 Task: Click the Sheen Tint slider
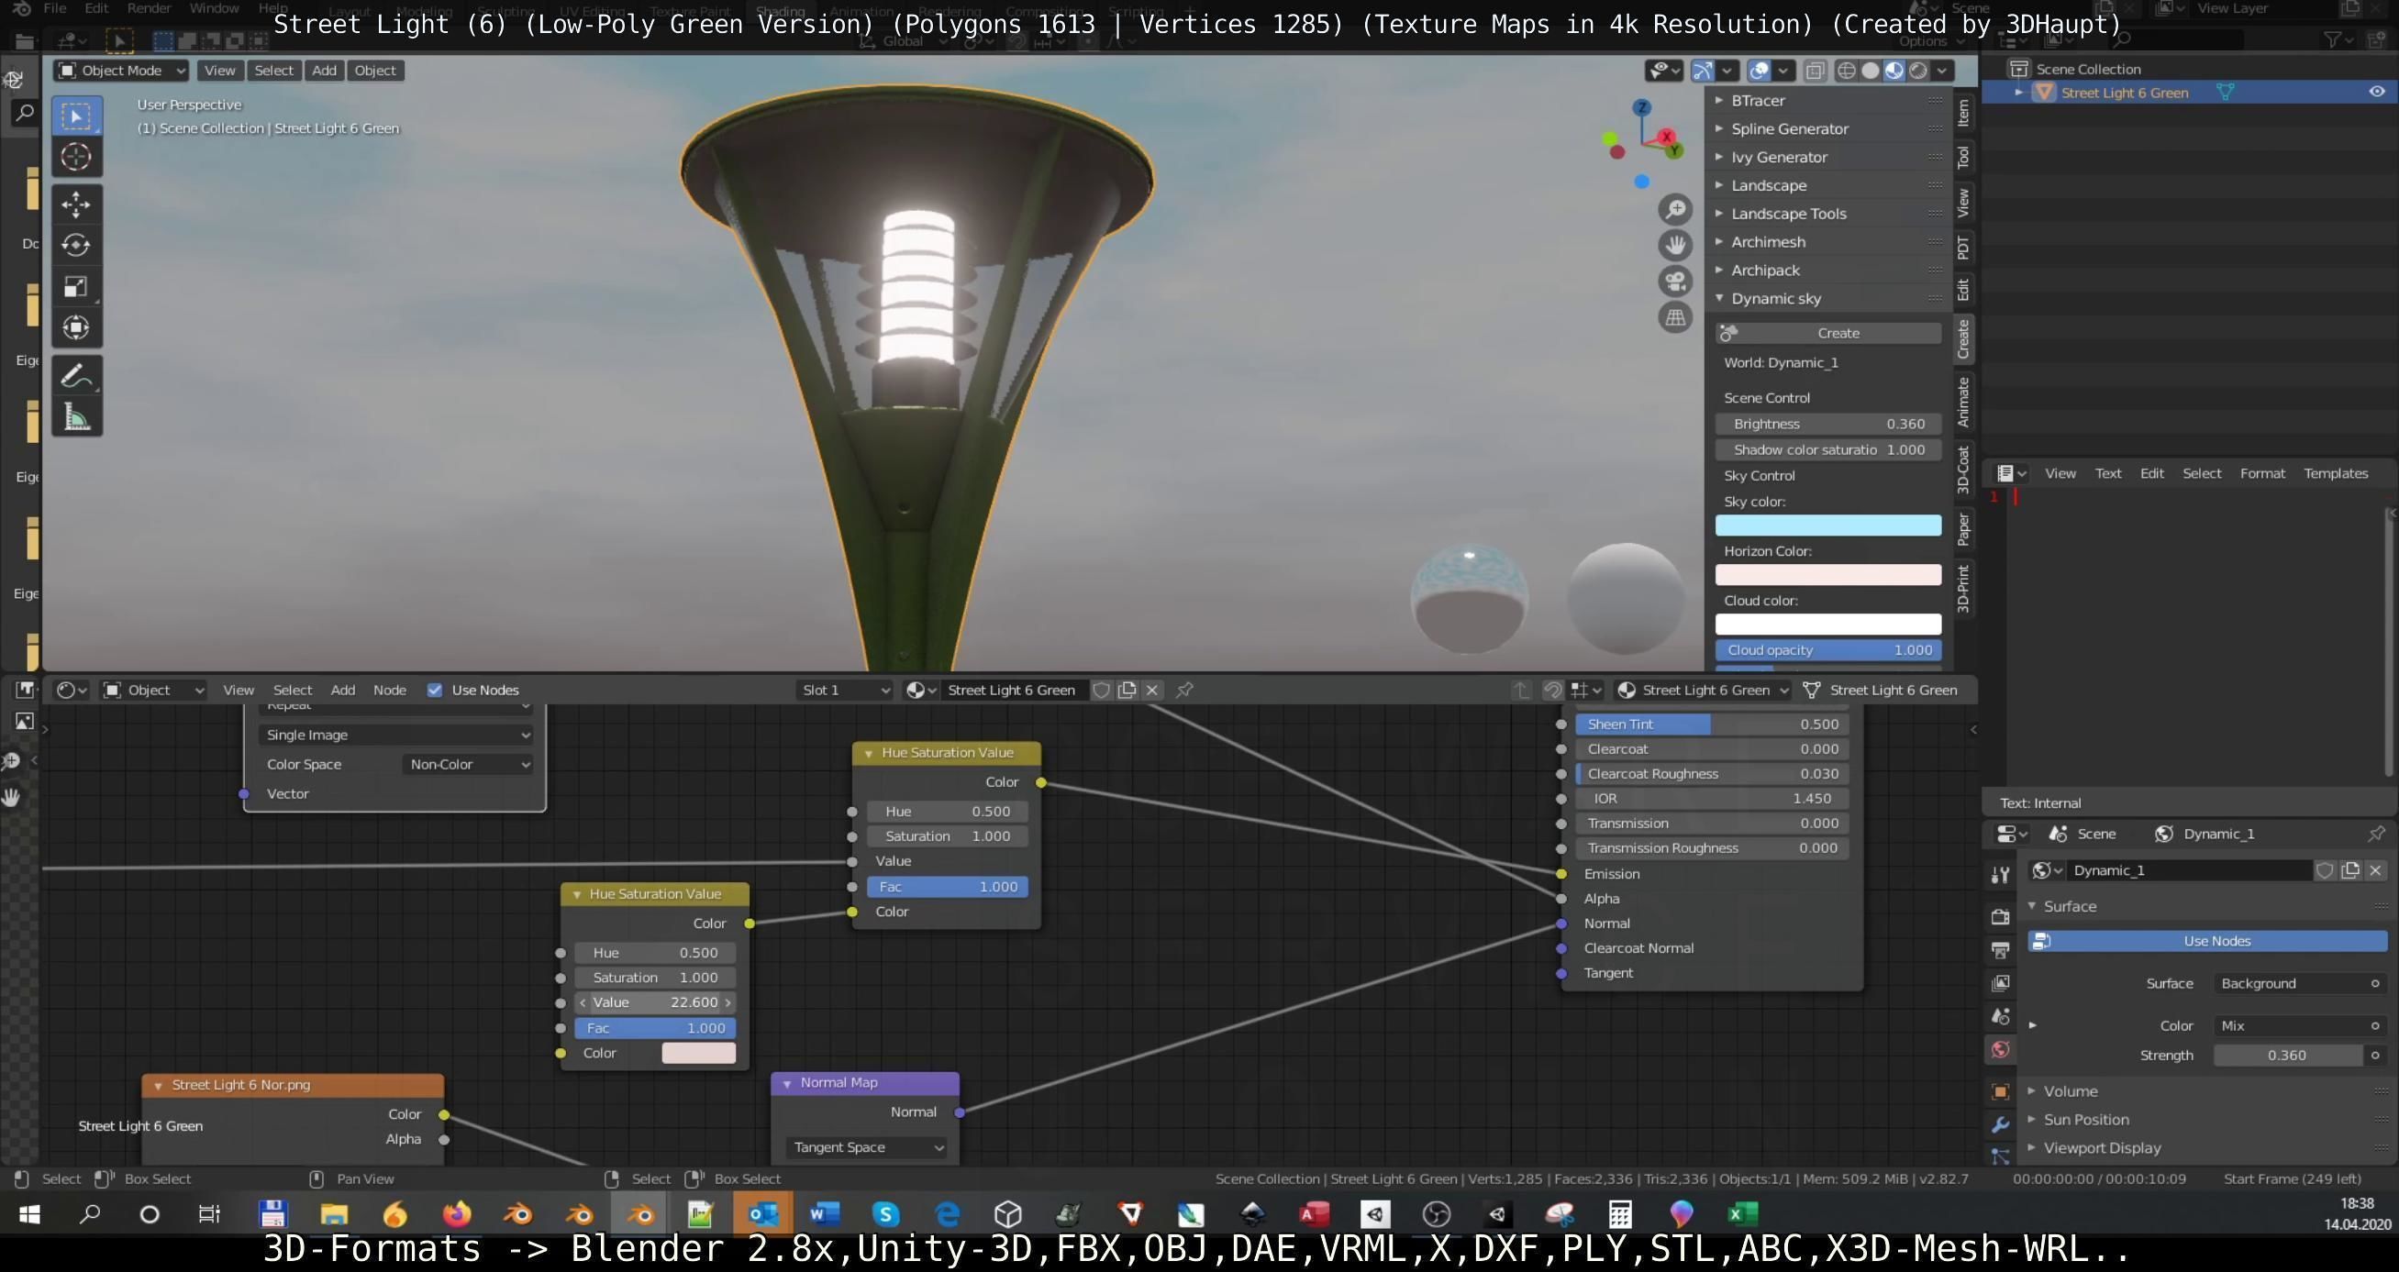click(1712, 724)
